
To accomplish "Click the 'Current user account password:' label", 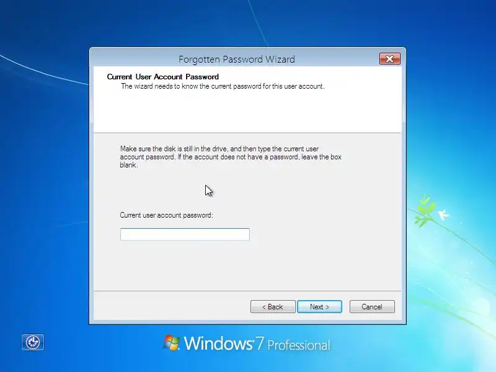I will click(166, 215).
